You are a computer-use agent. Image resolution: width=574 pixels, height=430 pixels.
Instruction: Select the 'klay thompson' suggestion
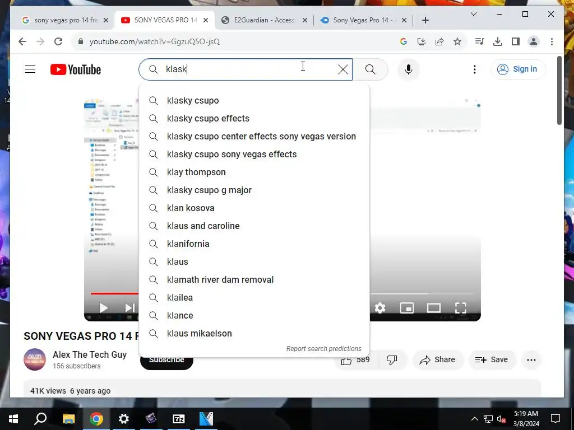[254, 172]
